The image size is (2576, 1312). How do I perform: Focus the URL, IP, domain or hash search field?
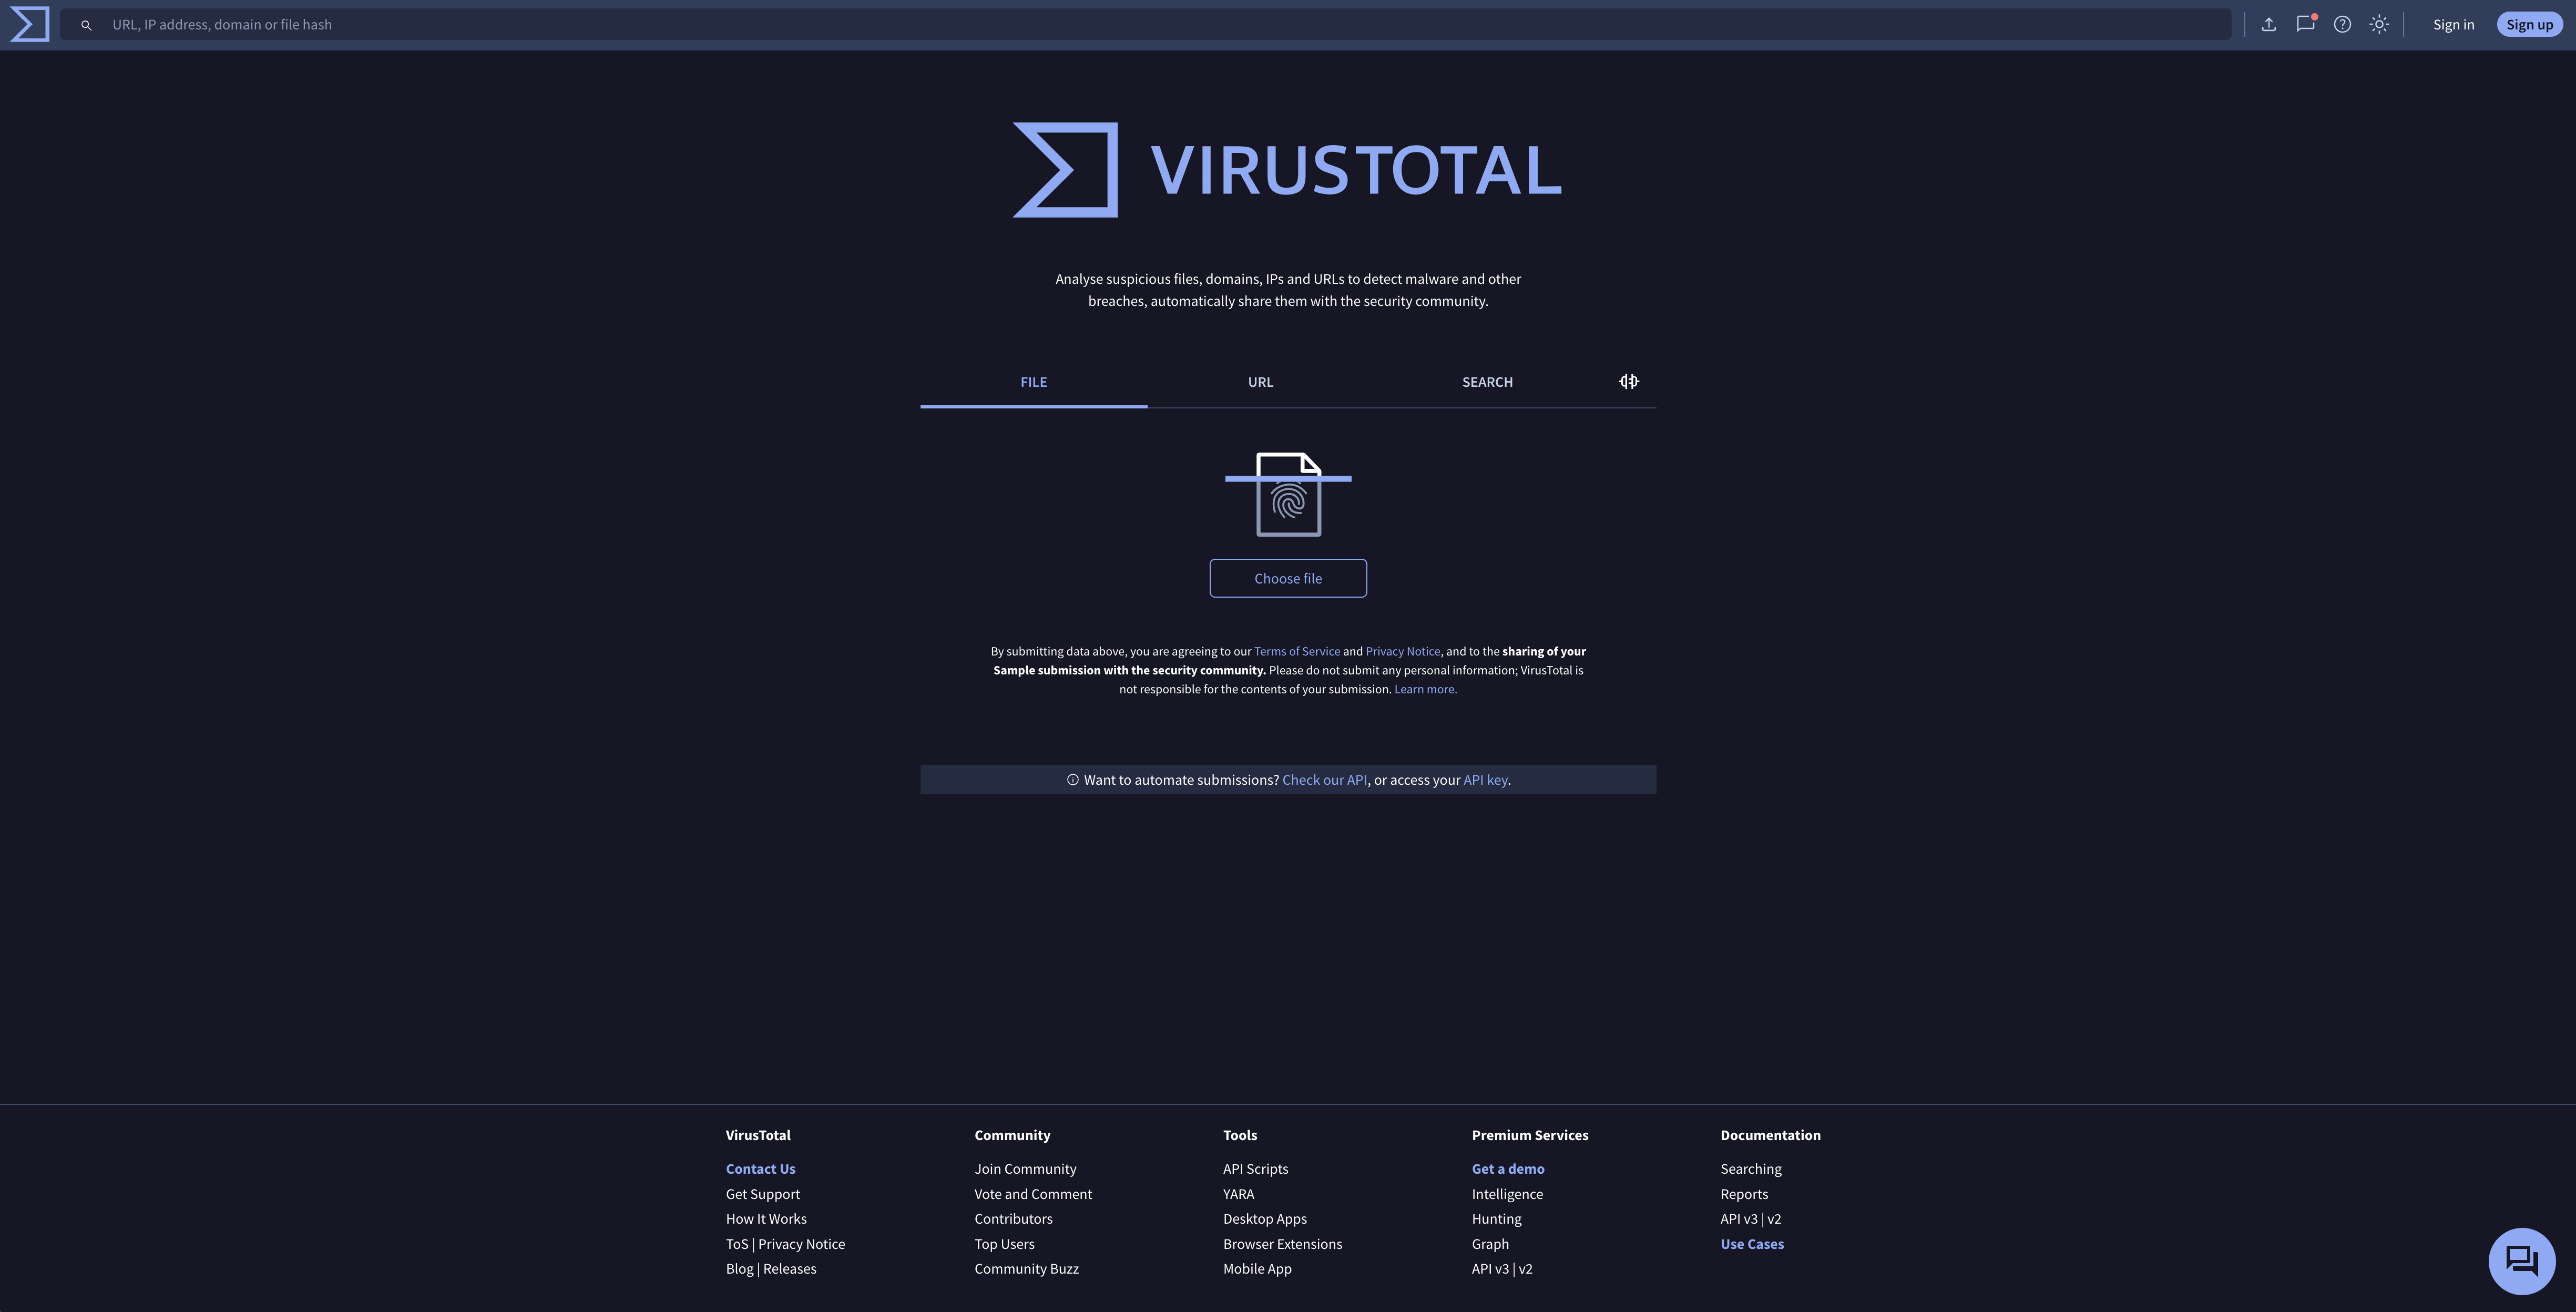pos(1145,25)
